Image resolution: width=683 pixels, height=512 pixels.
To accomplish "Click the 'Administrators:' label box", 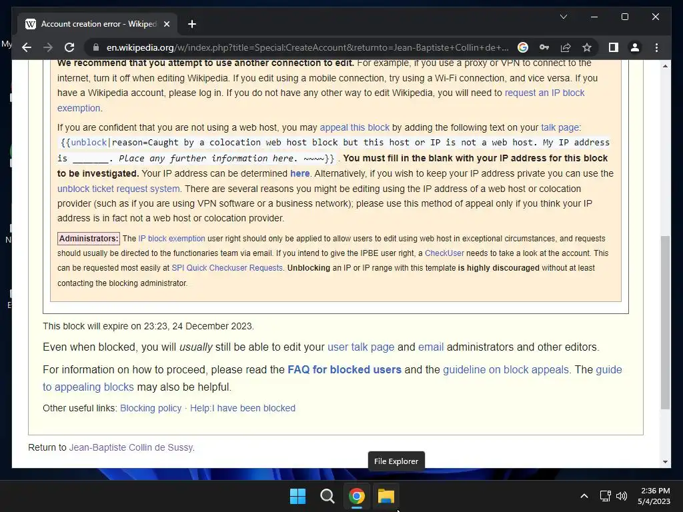I will tap(89, 239).
